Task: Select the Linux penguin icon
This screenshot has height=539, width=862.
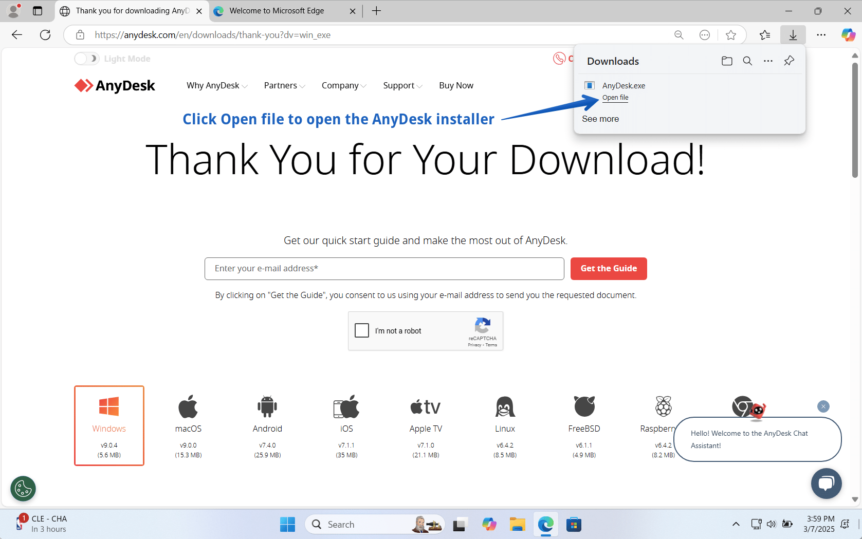Action: [505, 407]
